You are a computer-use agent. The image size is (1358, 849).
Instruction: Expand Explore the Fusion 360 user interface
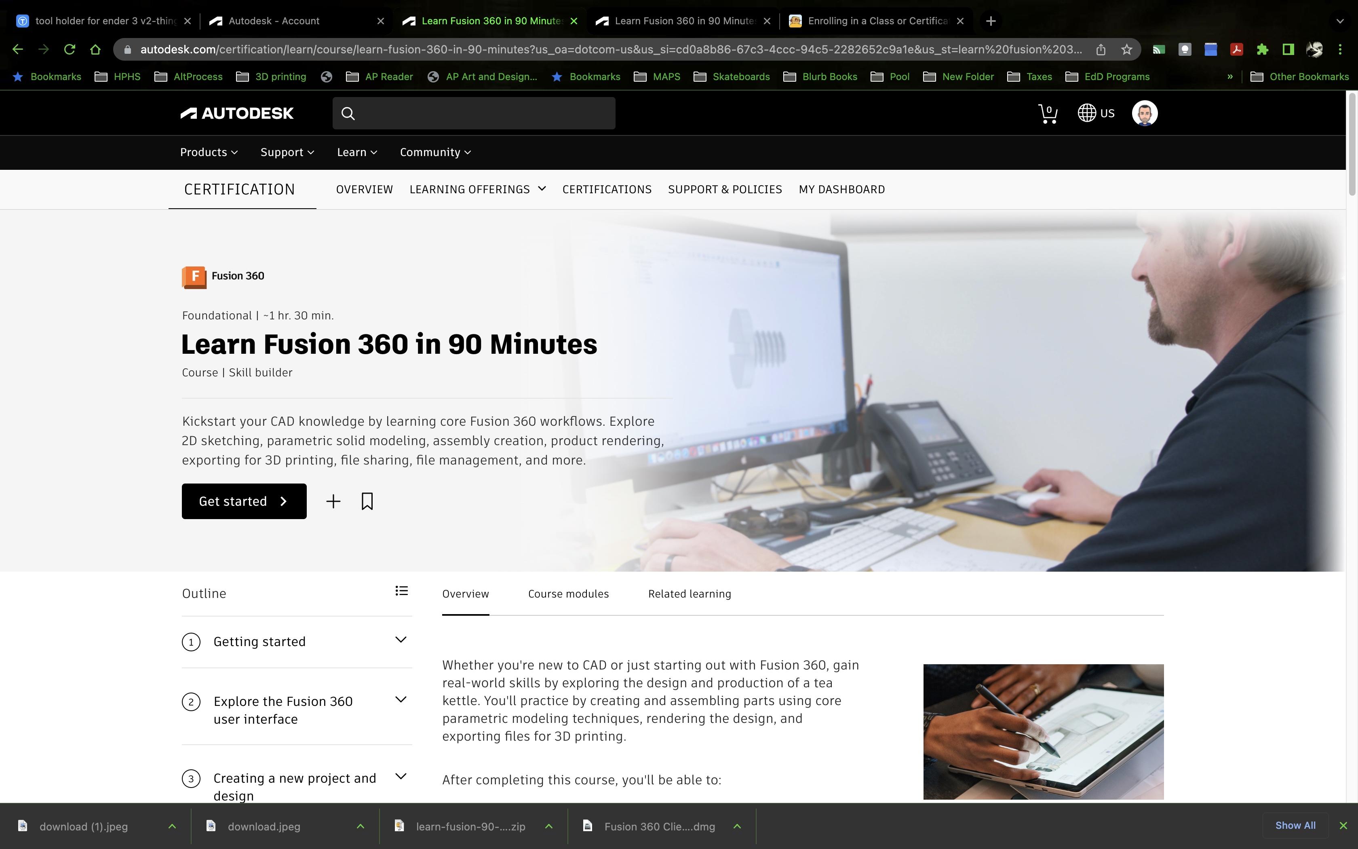point(400,700)
